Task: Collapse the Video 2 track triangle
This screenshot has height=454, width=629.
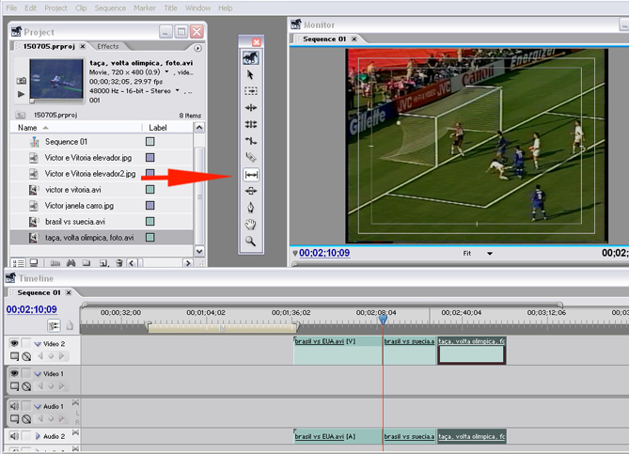Action: [38, 344]
